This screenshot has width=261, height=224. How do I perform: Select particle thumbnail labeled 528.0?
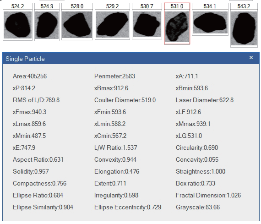[x=77, y=22]
